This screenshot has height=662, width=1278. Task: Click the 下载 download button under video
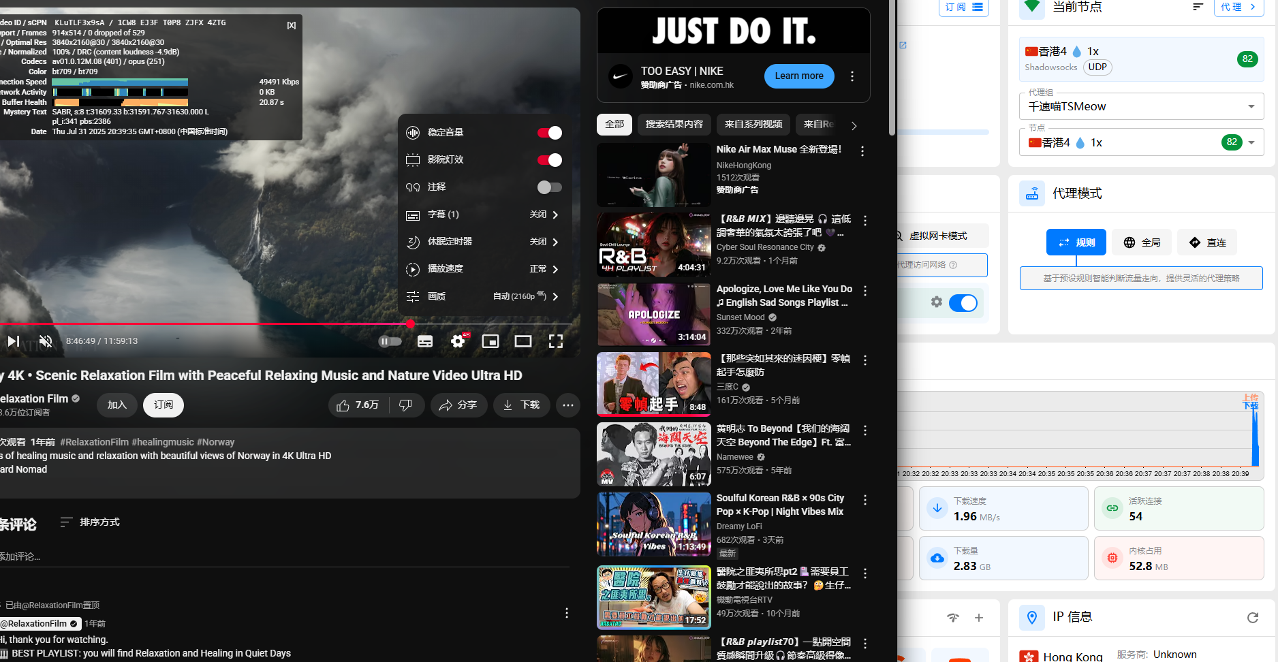522,405
